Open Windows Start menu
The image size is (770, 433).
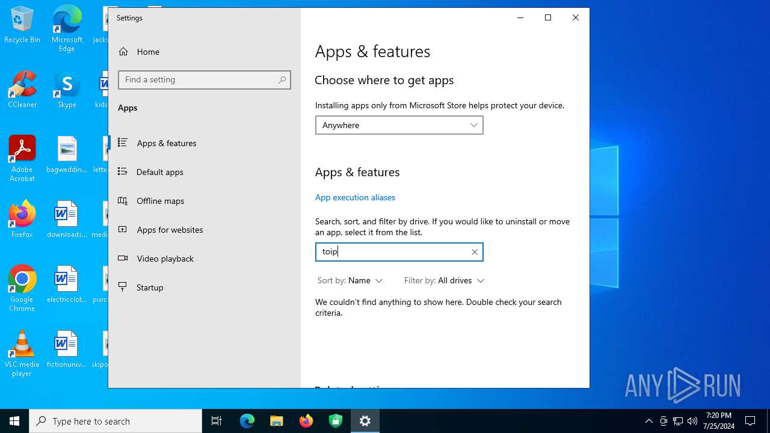14,421
